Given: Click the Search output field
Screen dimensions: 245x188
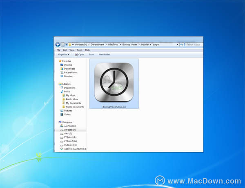Looking at the screenshot, I should pyautogui.click(x=194, y=44).
